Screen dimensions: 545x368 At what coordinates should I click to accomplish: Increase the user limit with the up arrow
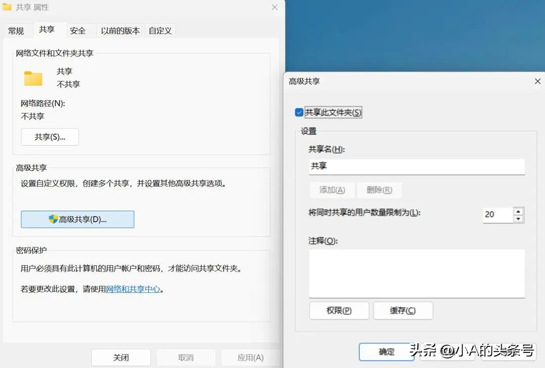point(518,211)
